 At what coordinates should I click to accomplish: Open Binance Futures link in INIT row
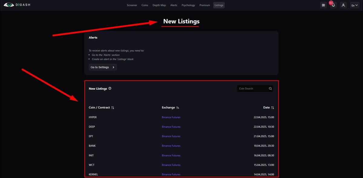point(171,155)
